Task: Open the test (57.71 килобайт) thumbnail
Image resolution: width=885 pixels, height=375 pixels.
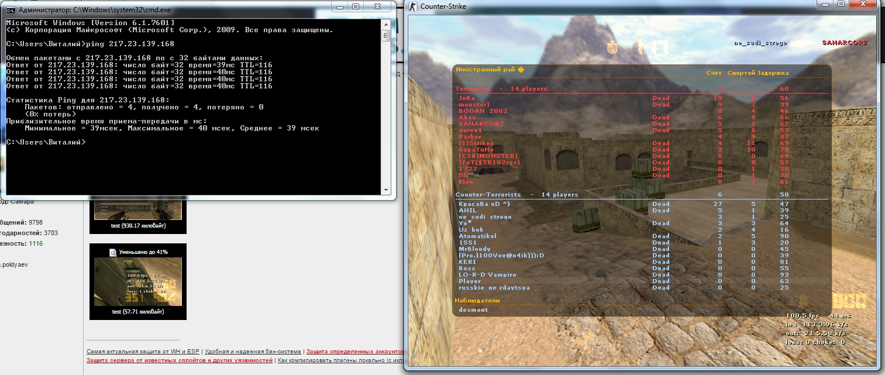Action: [138, 282]
